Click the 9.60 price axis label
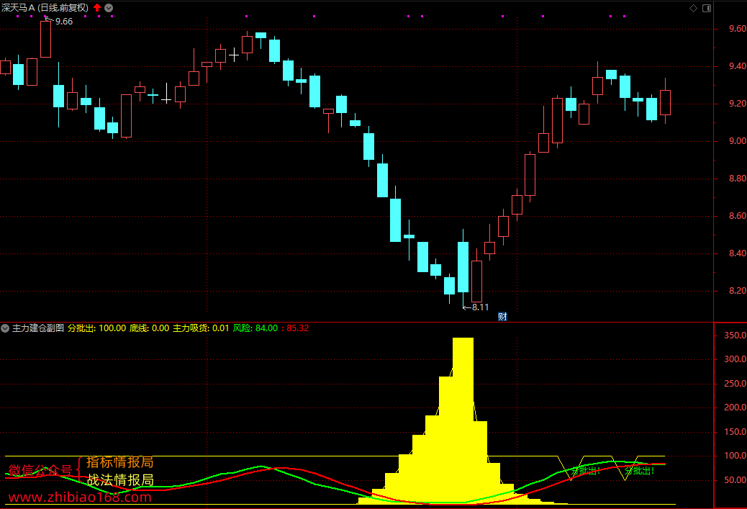The image size is (747, 509). [738, 29]
